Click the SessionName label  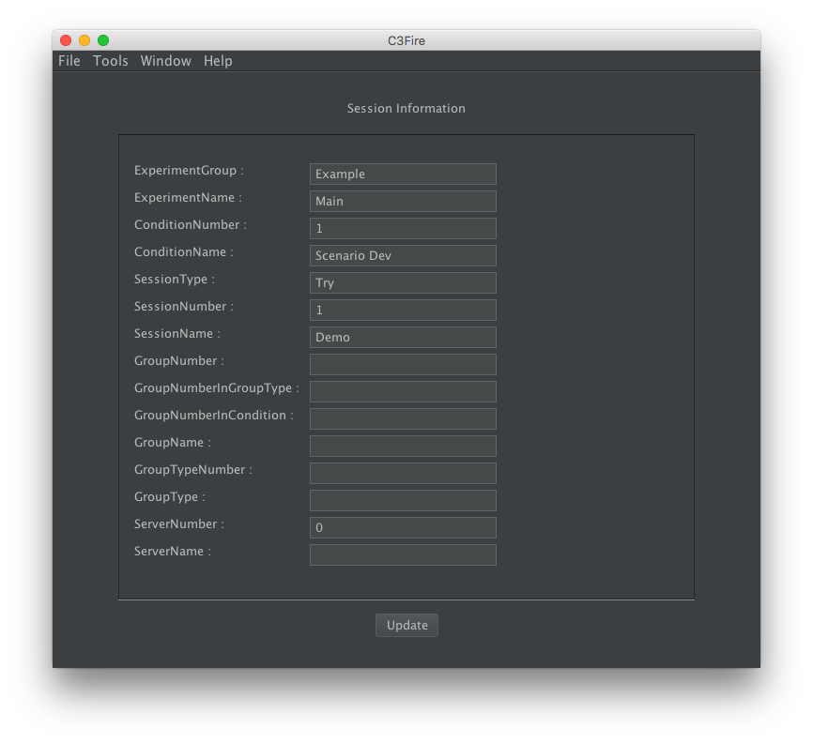click(176, 334)
